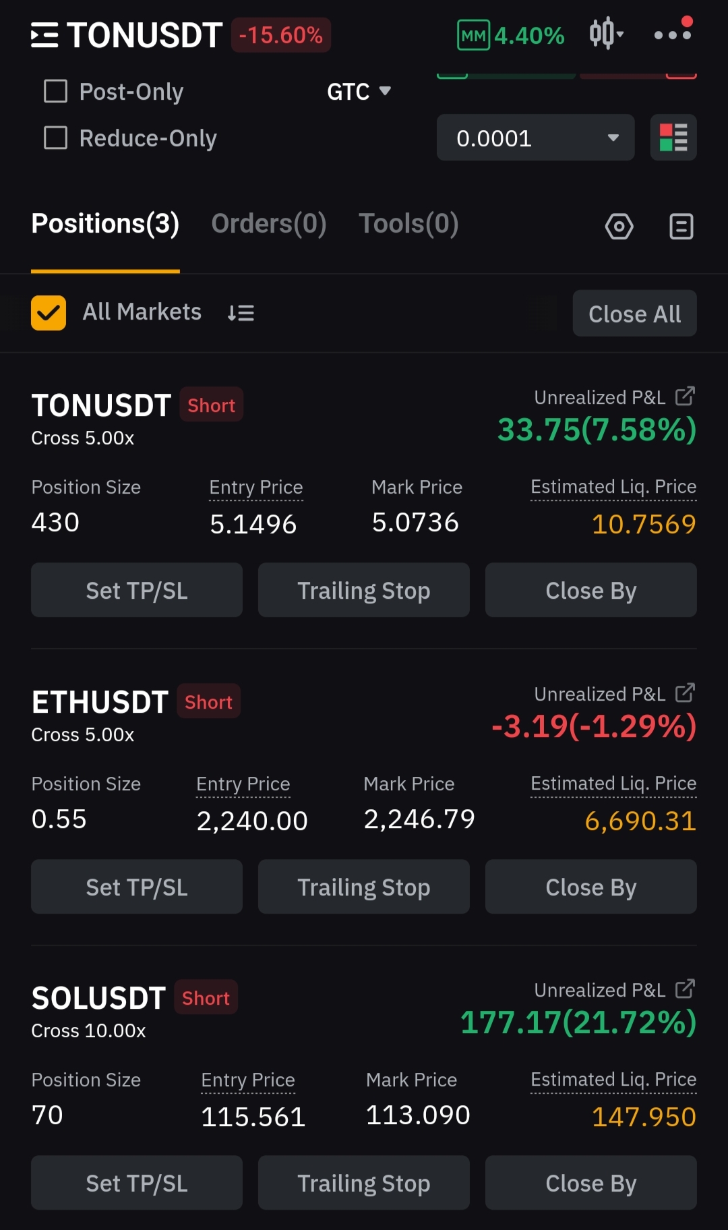The height and width of the screenshot is (1230, 728).
Task: Uncheck the All Markets checkbox
Action: coord(49,313)
